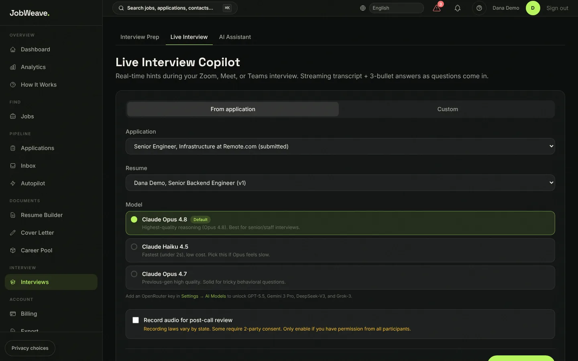Screen dimensions: 578x361
Task: Select the Claude Haiku 4.5 model radio
Action: (134, 247)
